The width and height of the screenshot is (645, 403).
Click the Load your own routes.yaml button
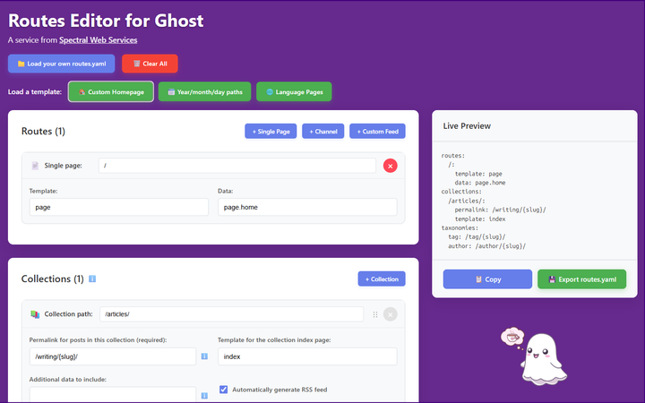[61, 64]
